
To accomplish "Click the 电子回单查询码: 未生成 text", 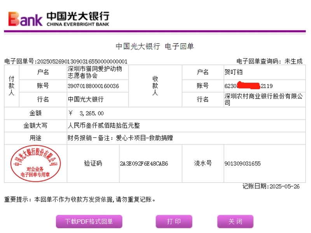I will coord(269,61).
